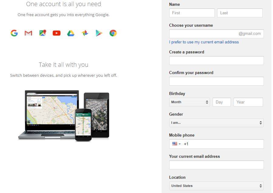Click 'Take it all with you' heading
This screenshot has width=273, height=193.
click(x=64, y=65)
